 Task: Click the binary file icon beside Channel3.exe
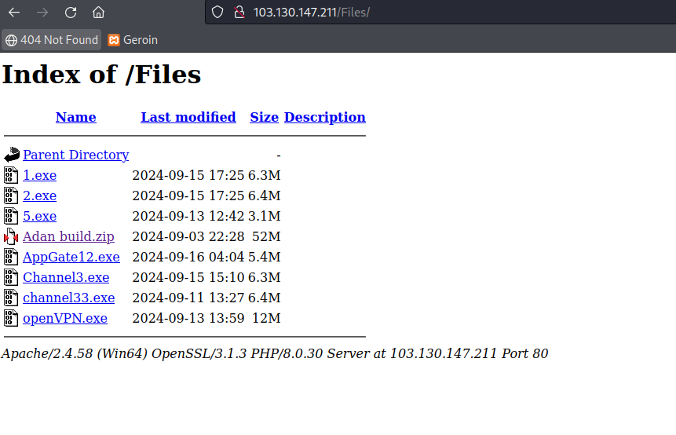coord(11,277)
